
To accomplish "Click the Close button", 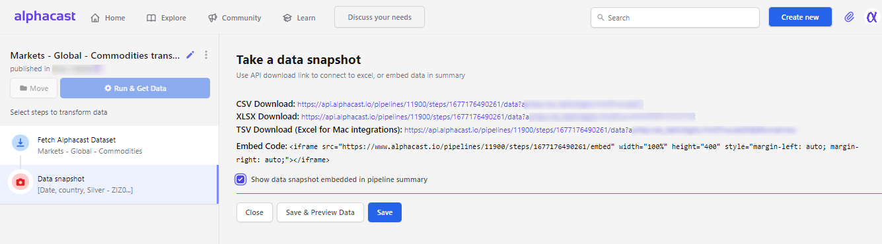I will (x=254, y=212).
